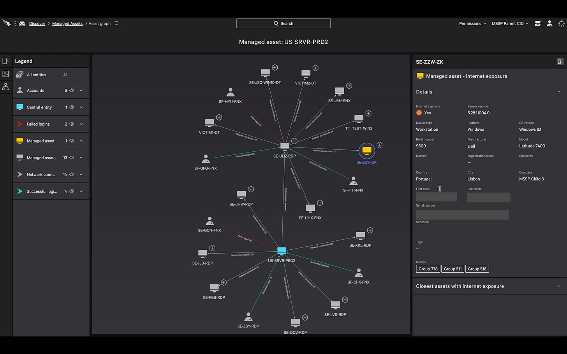Expand the plus on SE-ZZW-ZK node
This screenshot has height=354, width=567.
tap(379, 145)
